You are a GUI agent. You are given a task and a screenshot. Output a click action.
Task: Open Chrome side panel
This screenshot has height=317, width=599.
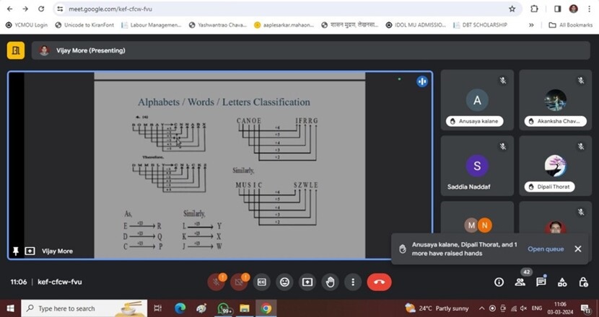[x=557, y=9]
